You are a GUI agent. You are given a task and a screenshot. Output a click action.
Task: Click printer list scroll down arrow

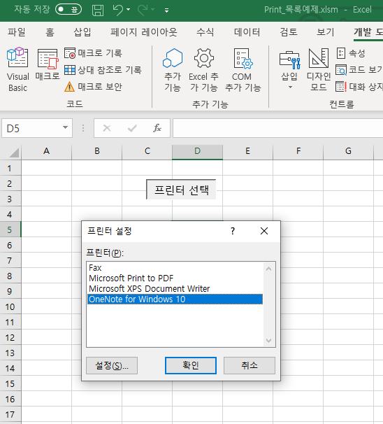tap(269, 341)
